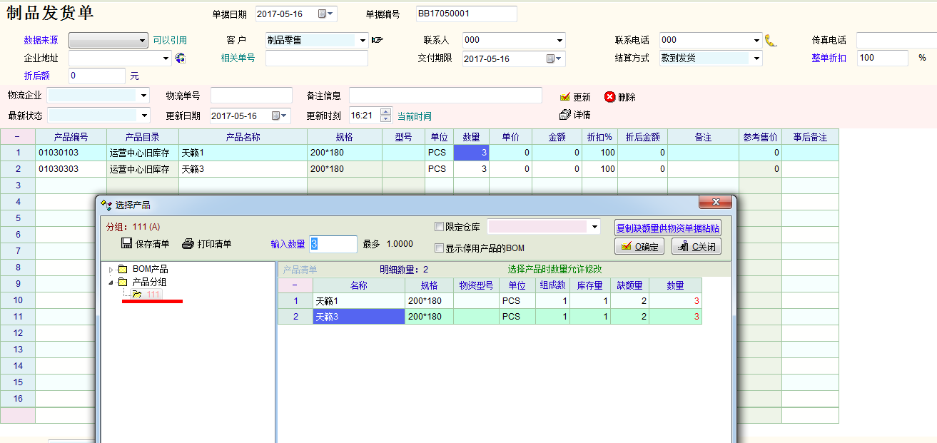Open the 结算方式 dropdown
This screenshot has width=937, height=443.
(757, 58)
